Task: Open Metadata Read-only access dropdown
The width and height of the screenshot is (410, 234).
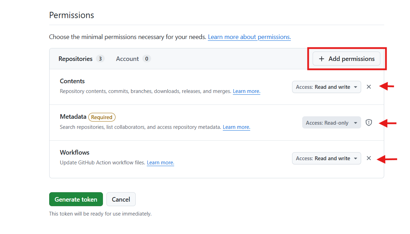Action: coord(331,123)
